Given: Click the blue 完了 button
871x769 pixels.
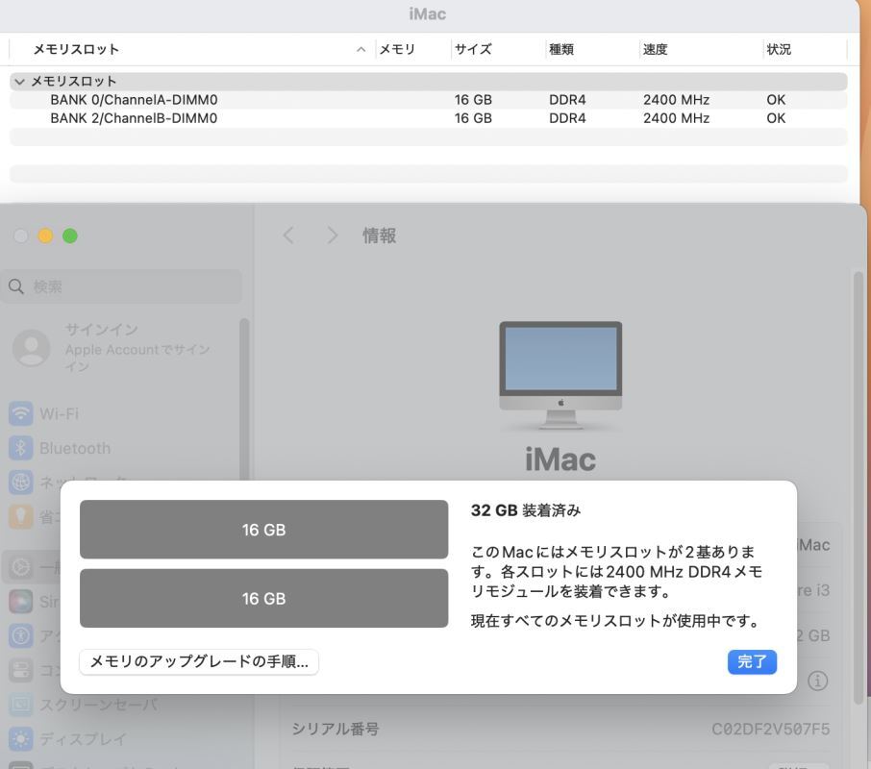Looking at the screenshot, I should pos(752,661).
